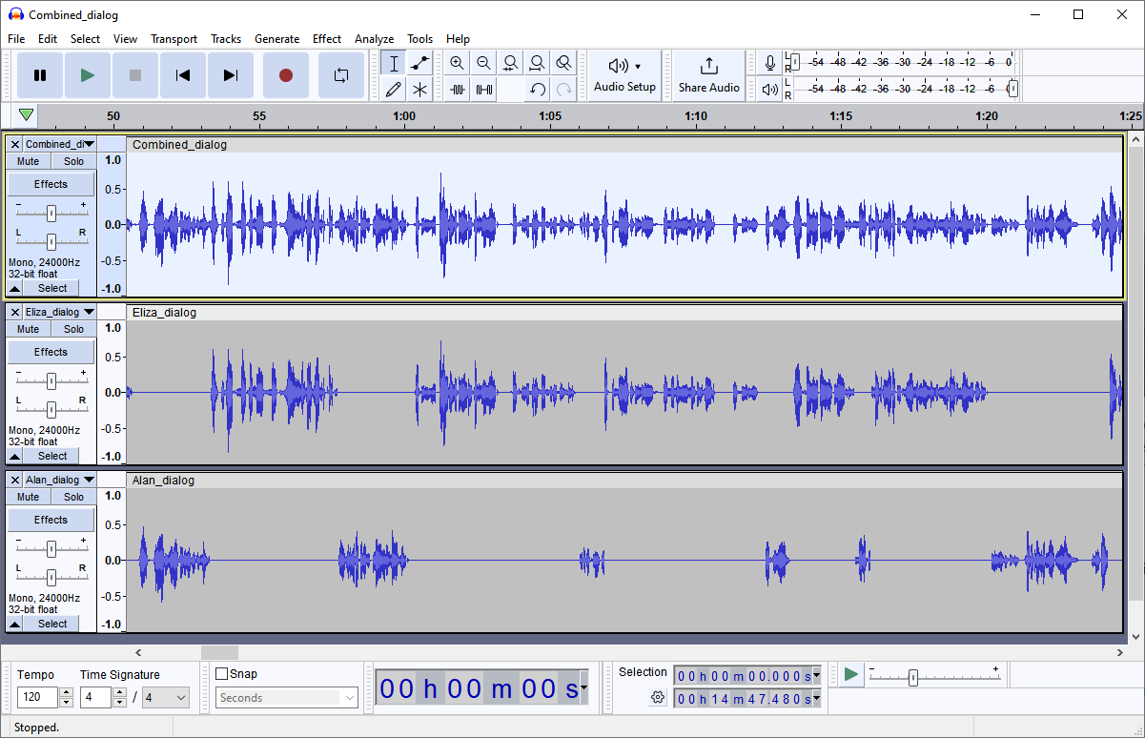
Task: Click the Share Audio button
Action: (x=708, y=75)
